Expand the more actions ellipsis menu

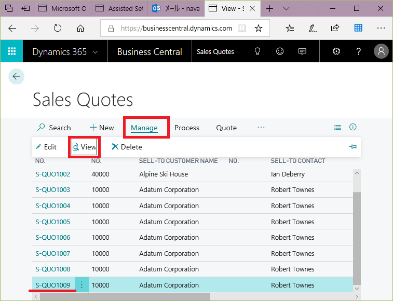(261, 127)
